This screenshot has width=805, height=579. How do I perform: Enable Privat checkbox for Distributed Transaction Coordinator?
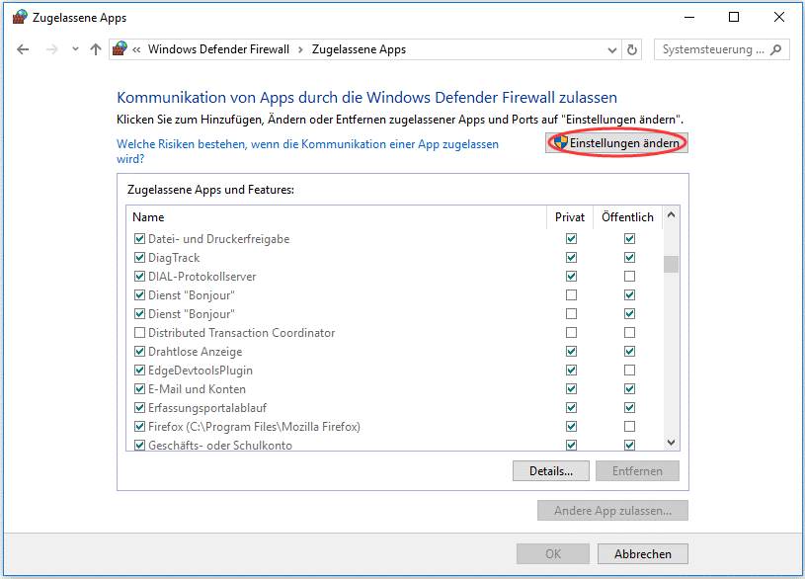571,333
